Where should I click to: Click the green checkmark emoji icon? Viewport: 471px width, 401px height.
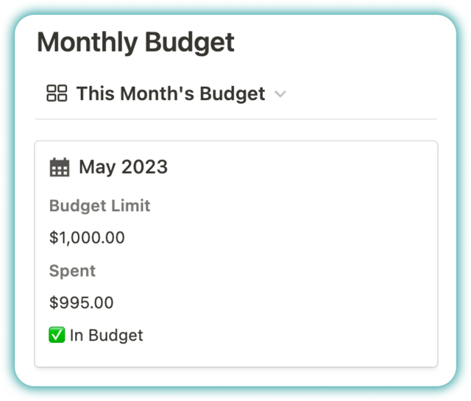point(57,335)
